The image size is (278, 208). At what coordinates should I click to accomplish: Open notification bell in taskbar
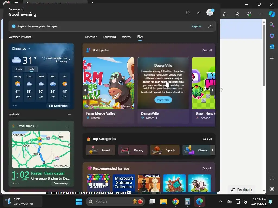click(x=271, y=201)
